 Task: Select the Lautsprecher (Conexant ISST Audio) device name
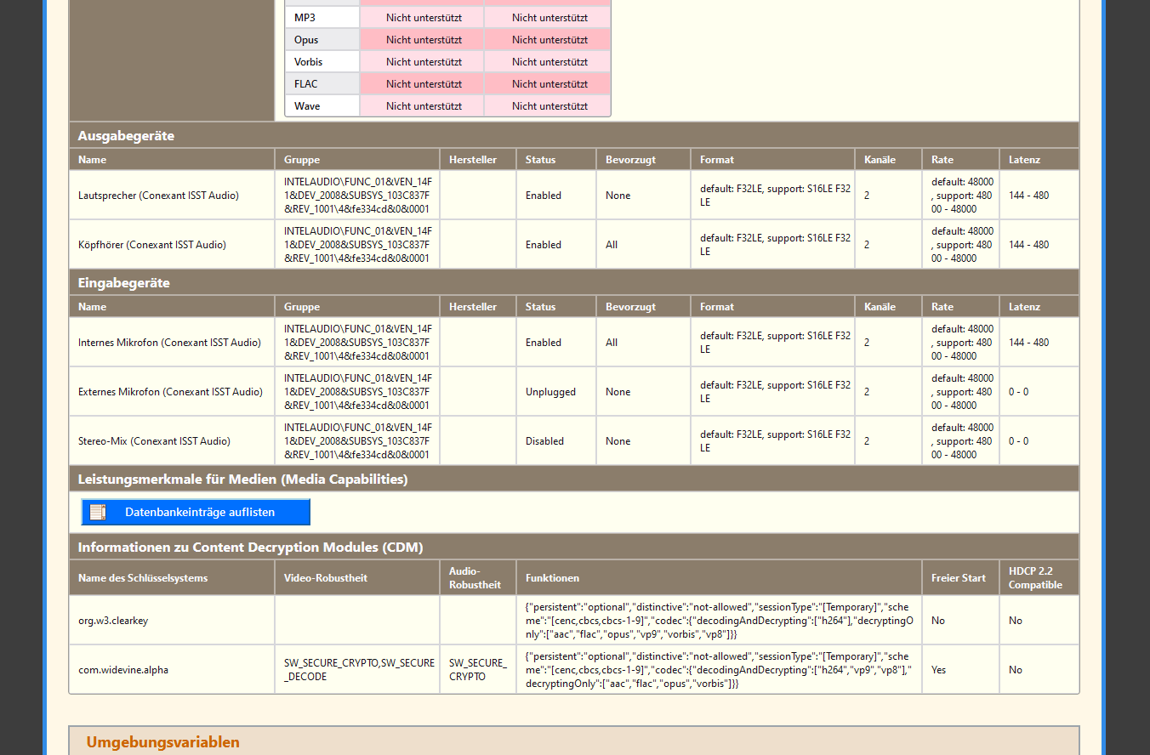pyautogui.click(x=158, y=196)
